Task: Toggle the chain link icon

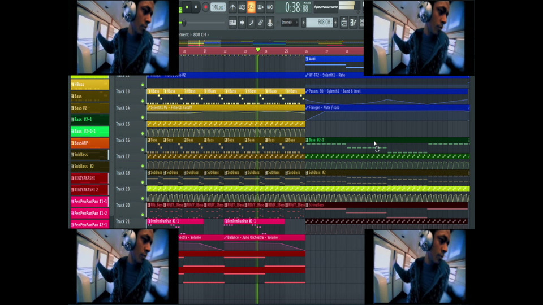Action: click(x=260, y=23)
